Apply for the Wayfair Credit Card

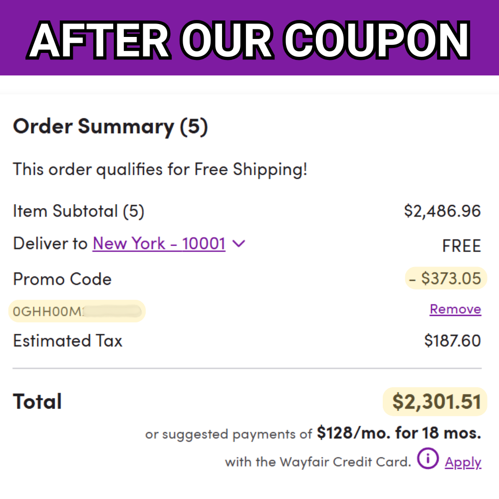coord(463,462)
